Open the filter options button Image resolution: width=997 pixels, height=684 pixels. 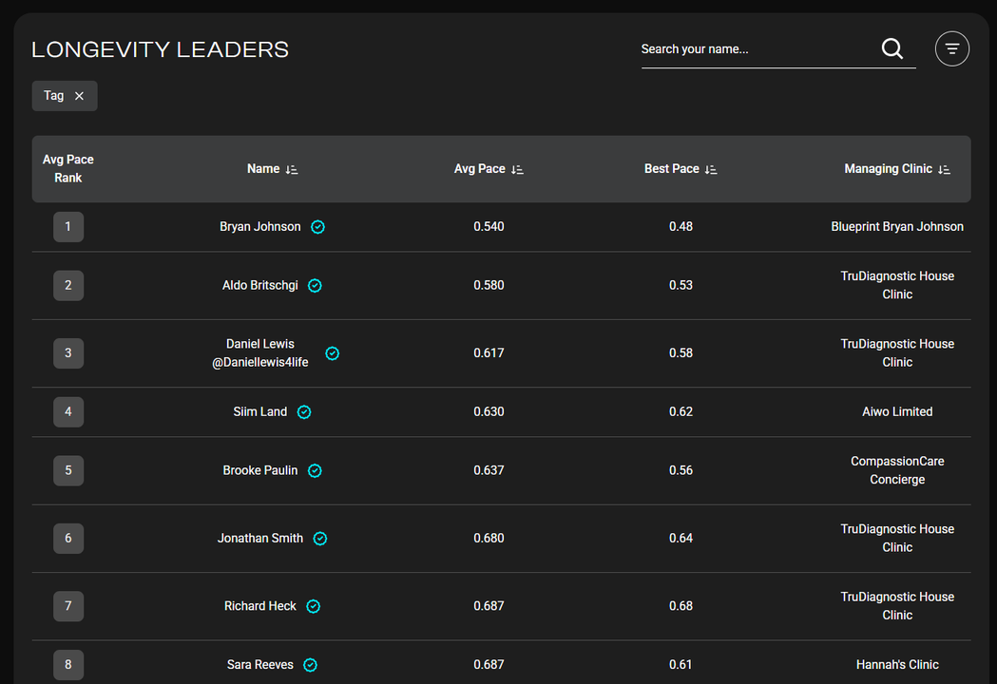(951, 49)
